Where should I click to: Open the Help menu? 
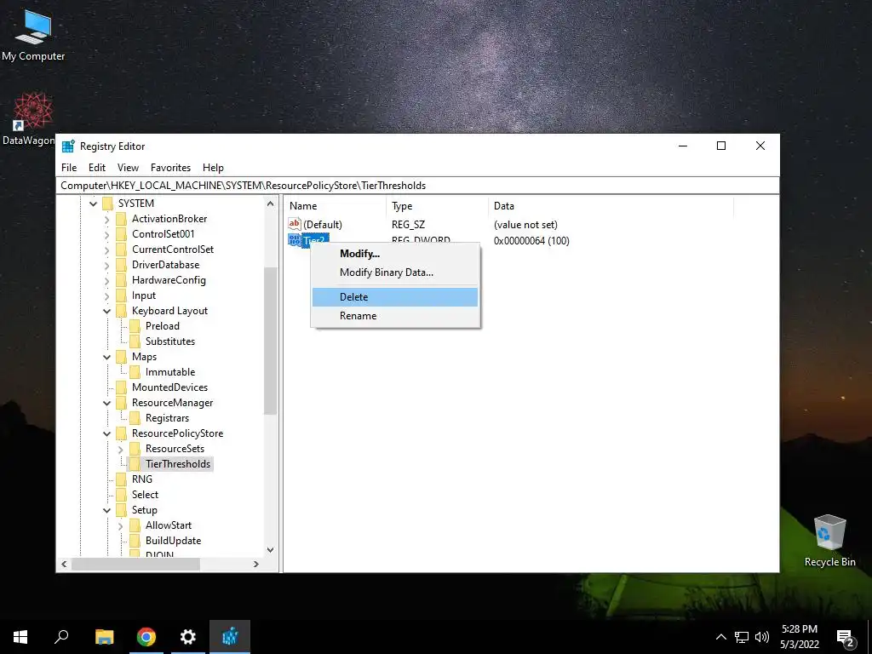[213, 168]
